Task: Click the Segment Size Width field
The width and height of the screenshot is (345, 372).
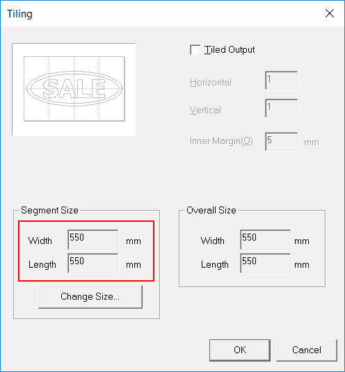Action: pyautogui.click(x=93, y=240)
